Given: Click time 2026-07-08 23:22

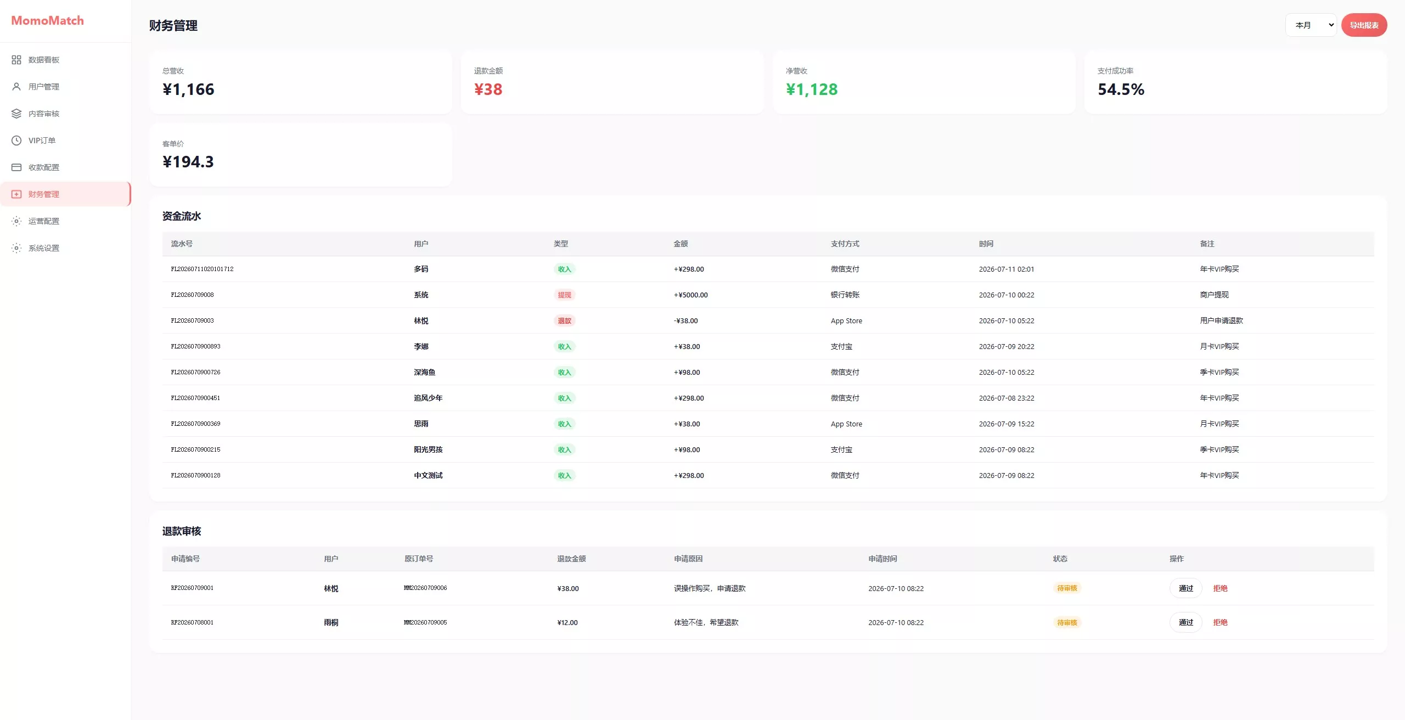Looking at the screenshot, I should (1006, 398).
